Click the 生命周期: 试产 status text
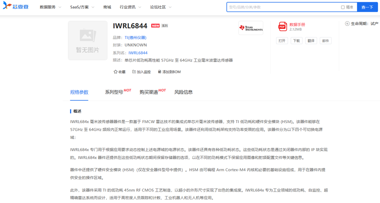 pos(365,24)
